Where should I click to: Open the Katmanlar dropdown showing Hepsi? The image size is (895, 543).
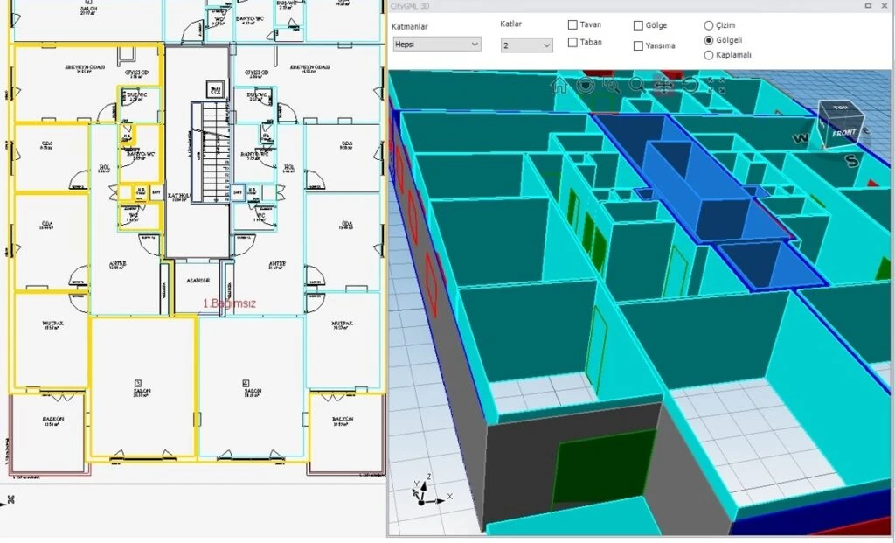click(436, 44)
